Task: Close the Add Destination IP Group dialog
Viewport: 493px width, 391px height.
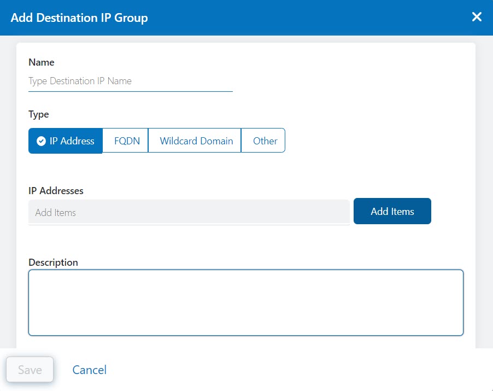Action: tap(477, 16)
